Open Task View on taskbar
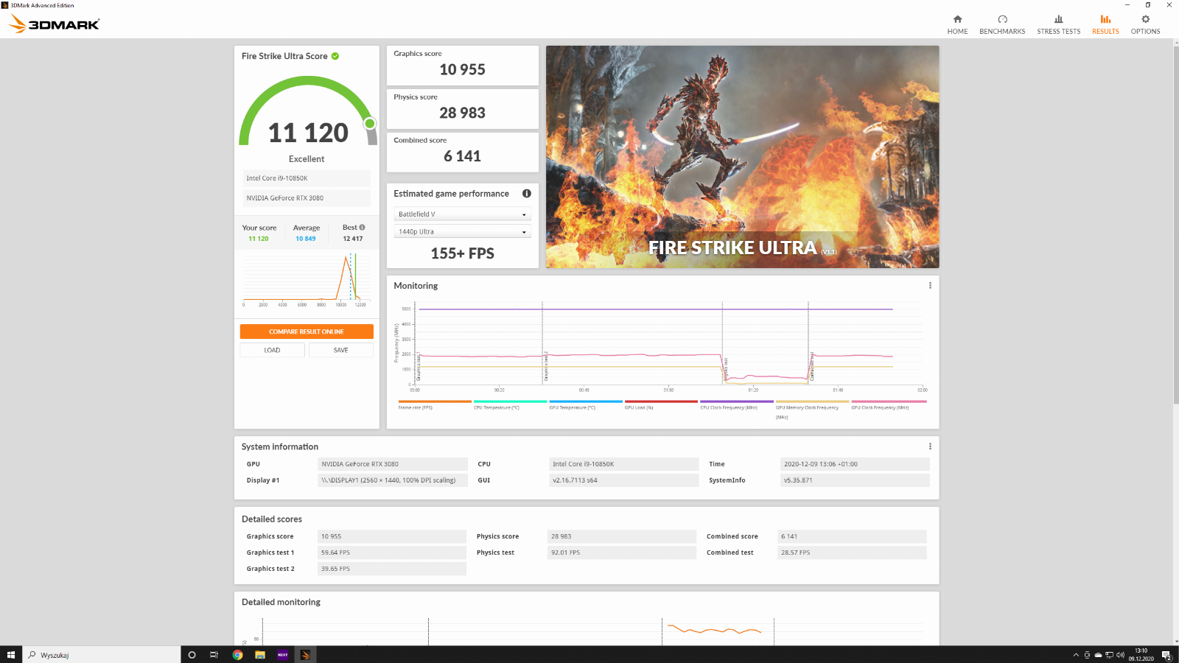This screenshot has width=1179, height=663. tap(214, 655)
